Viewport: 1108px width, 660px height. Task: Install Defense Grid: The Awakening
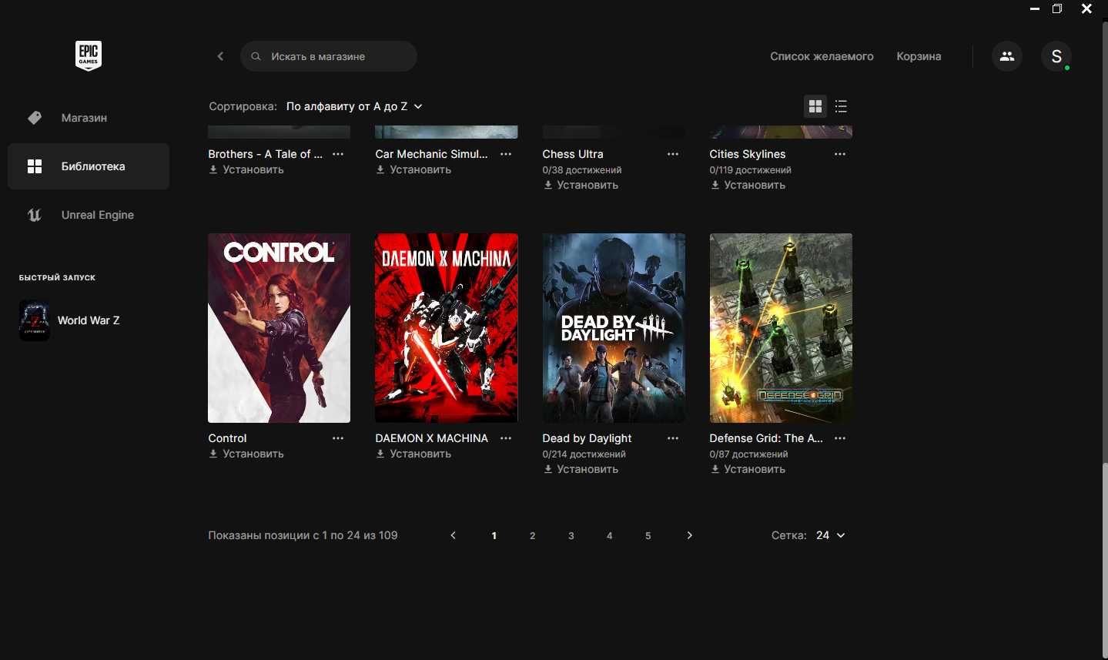pos(748,469)
